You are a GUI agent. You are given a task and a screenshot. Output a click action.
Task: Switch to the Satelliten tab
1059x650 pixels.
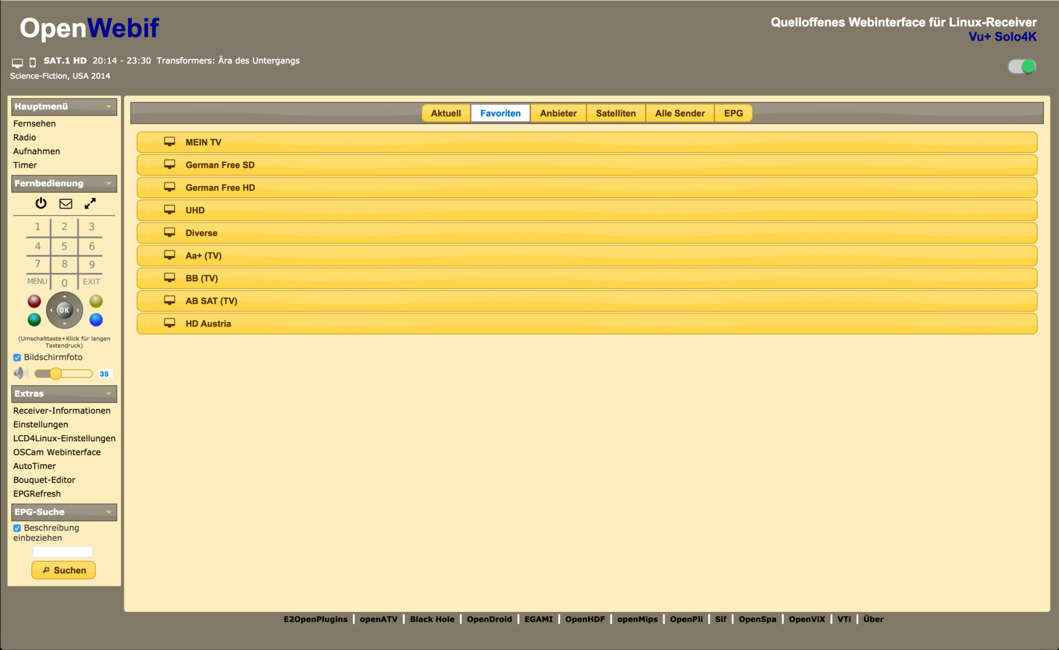pyautogui.click(x=615, y=113)
